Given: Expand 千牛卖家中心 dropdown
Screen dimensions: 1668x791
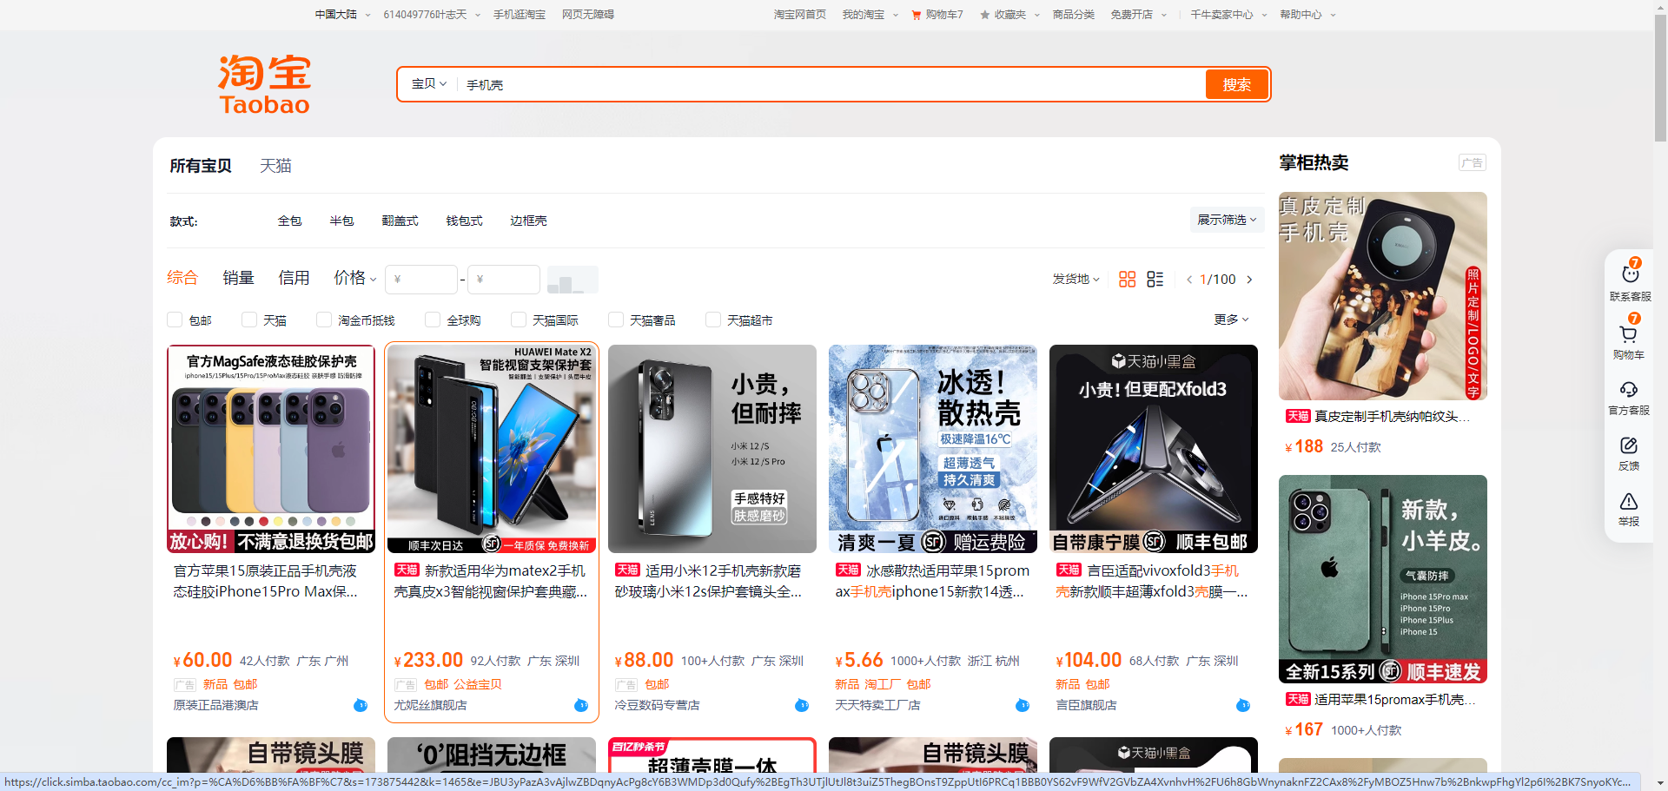Looking at the screenshot, I should pyautogui.click(x=1228, y=15).
